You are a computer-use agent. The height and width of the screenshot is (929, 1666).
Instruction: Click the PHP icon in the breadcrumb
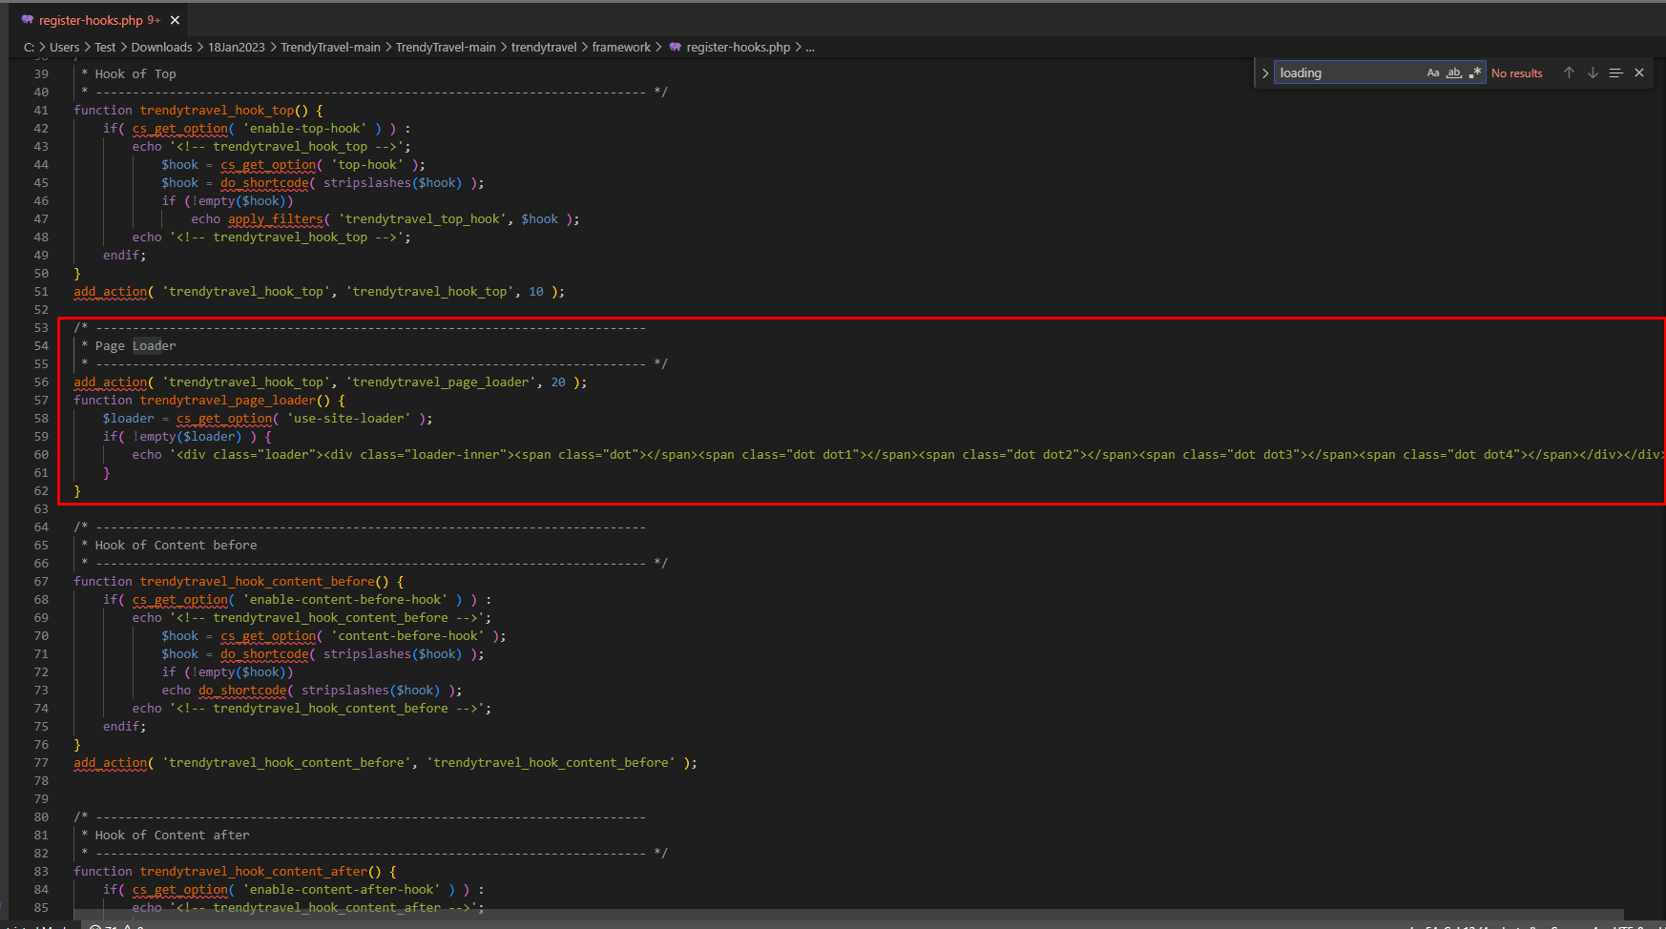(676, 47)
